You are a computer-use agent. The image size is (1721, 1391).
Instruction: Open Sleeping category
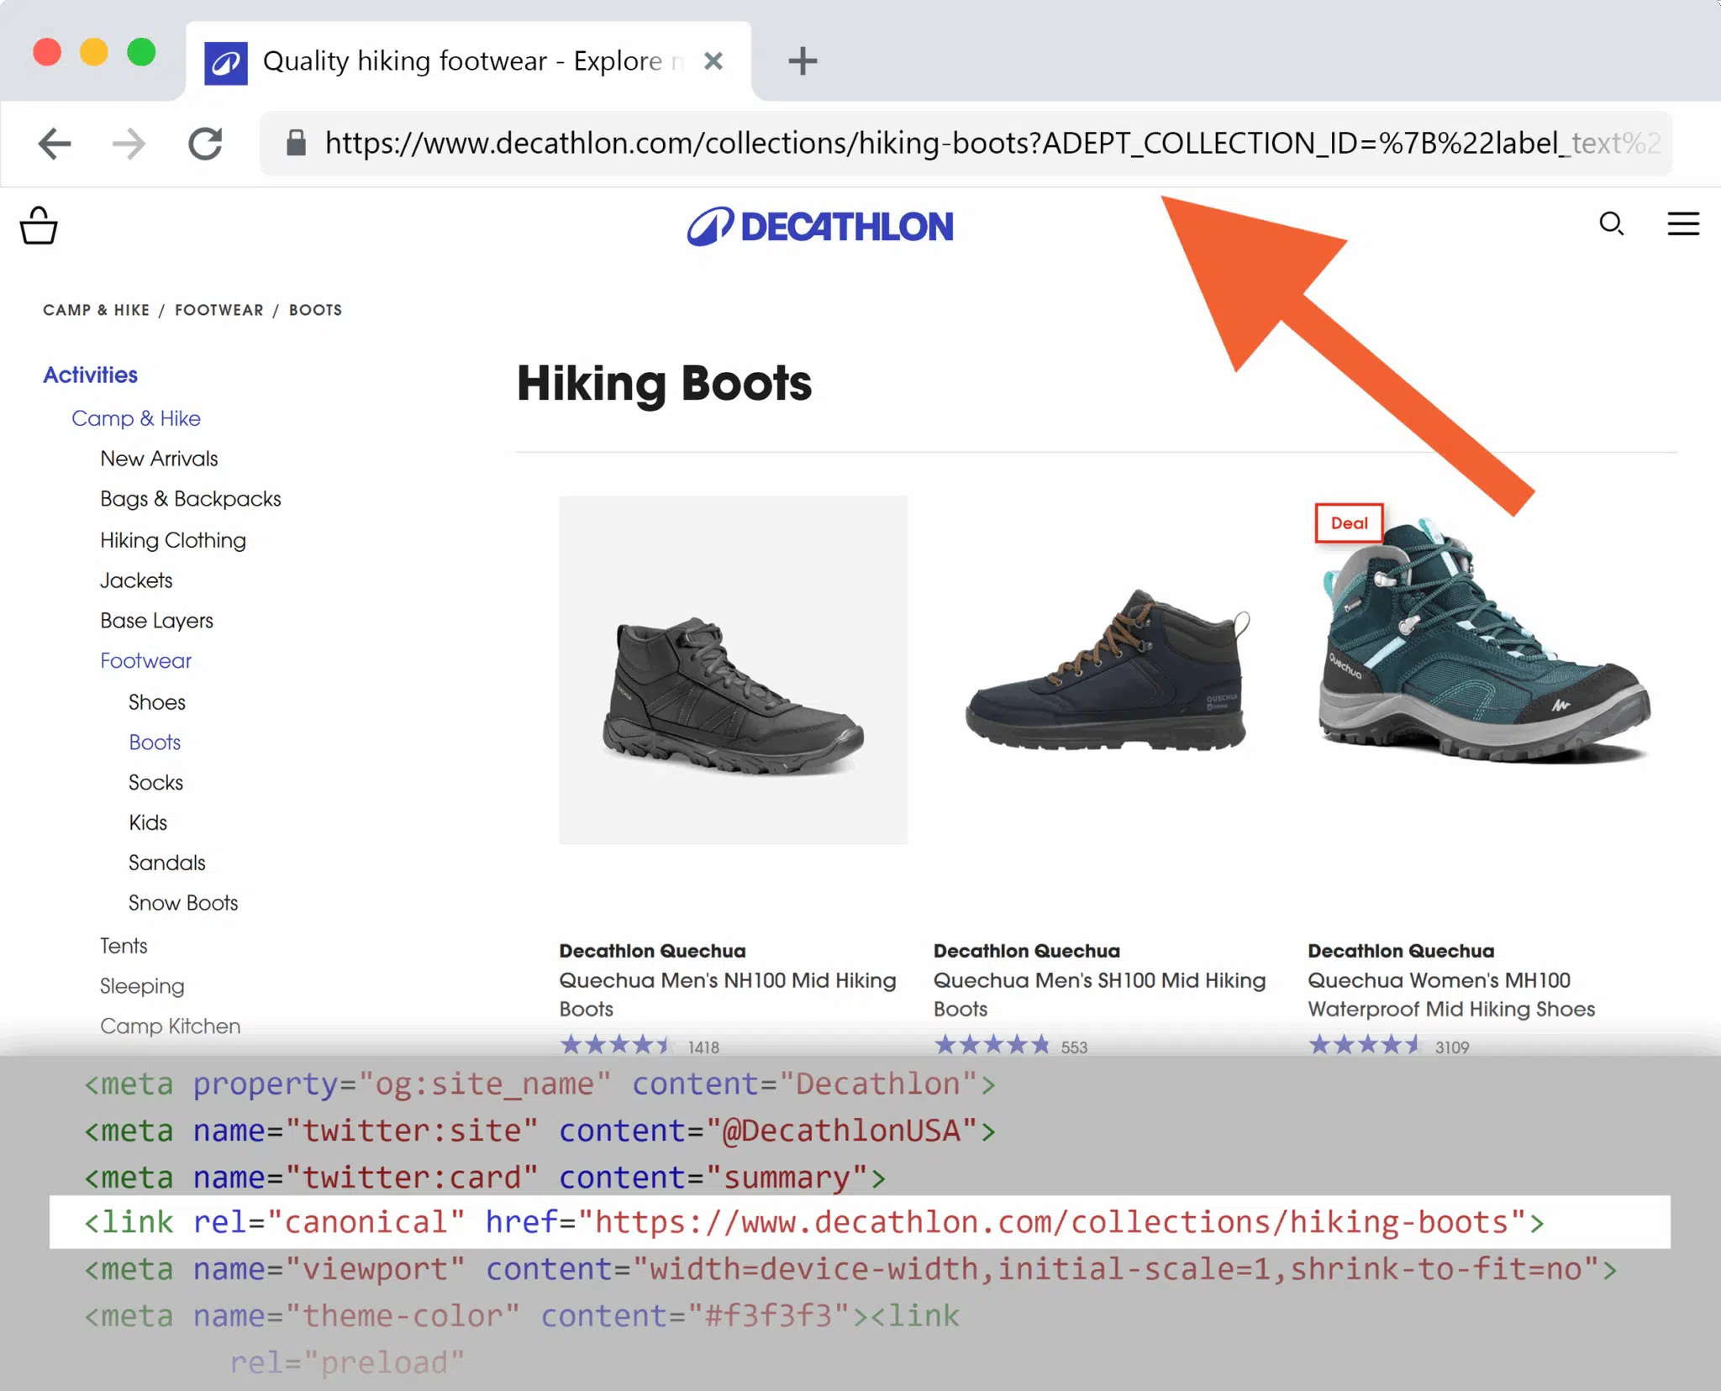(142, 986)
